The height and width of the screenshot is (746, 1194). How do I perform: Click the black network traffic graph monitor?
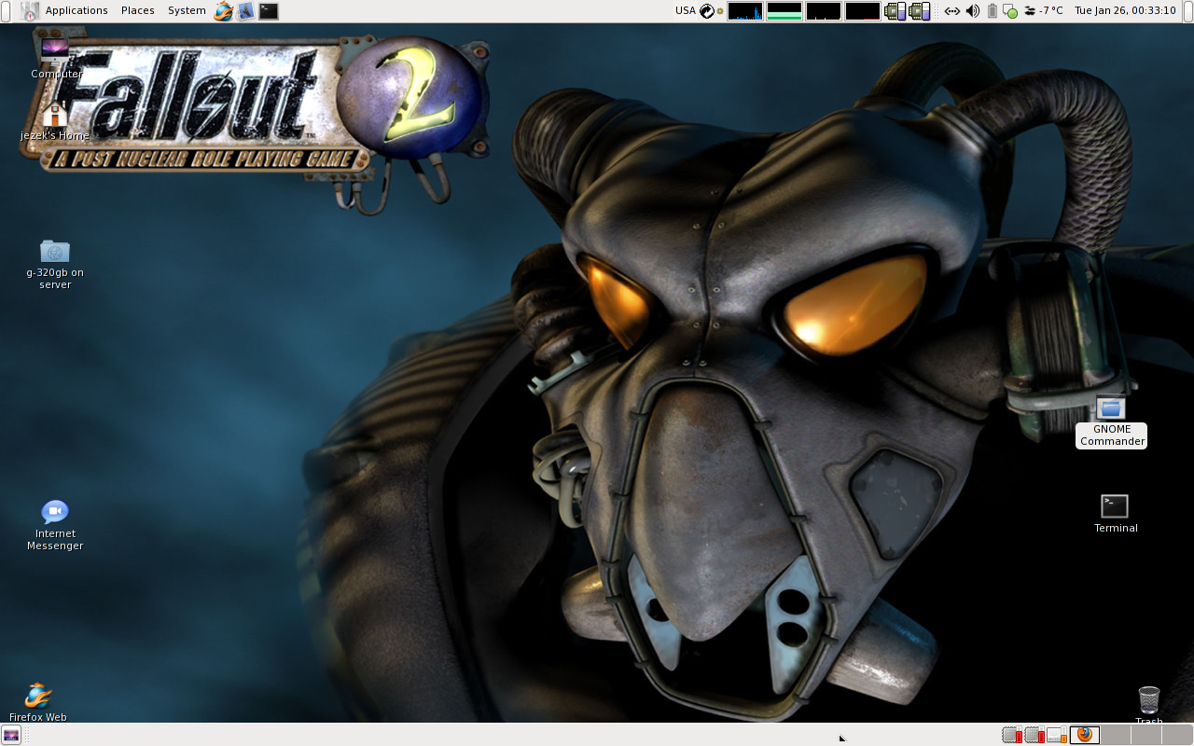(x=824, y=11)
